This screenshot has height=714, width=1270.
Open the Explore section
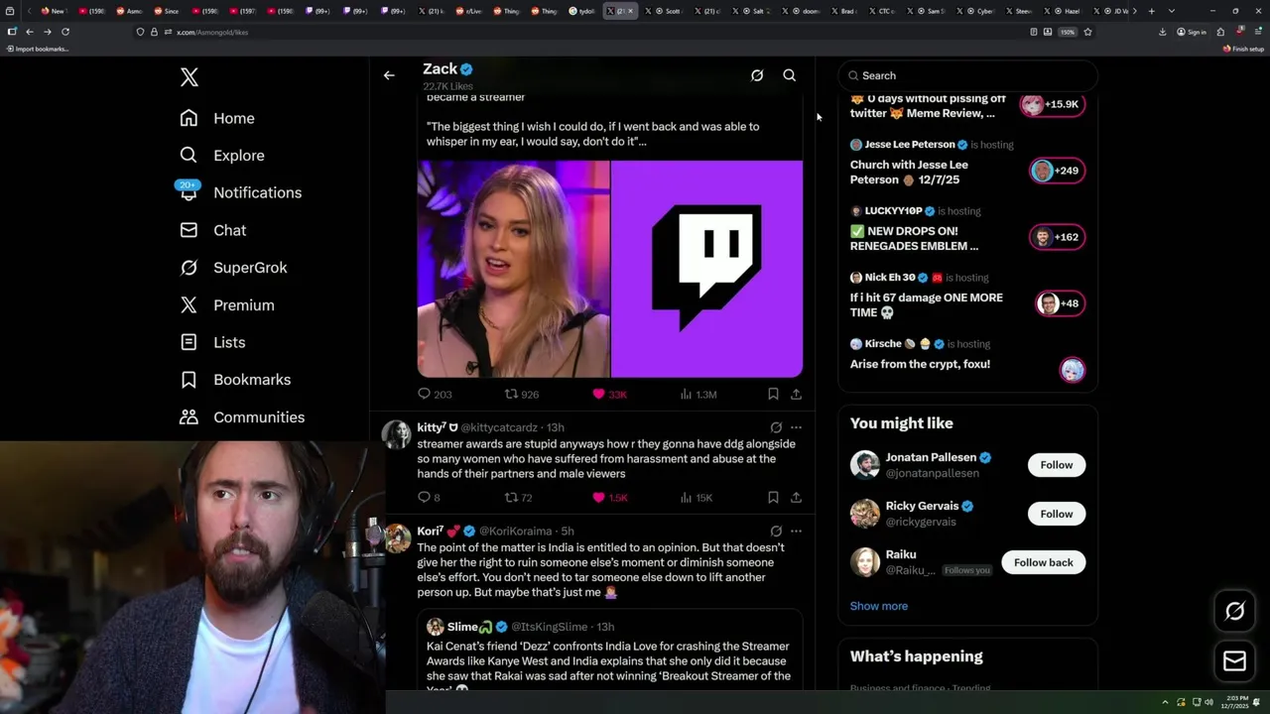221,156
